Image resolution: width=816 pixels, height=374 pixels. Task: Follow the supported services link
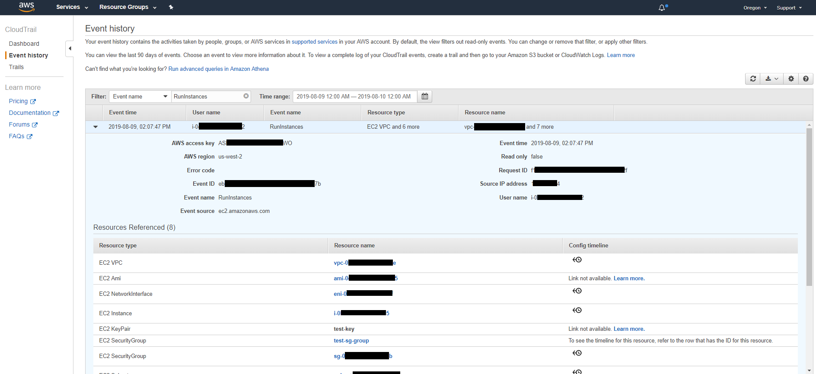point(315,42)
